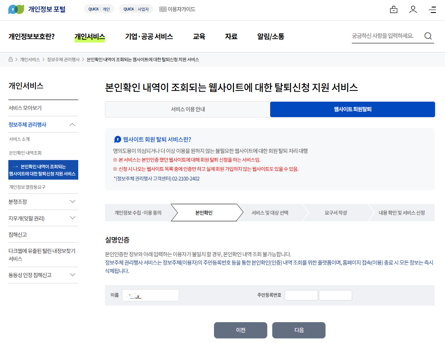445x343 pixels.
Task: Click the home icon in the breadcrumb
Action: coord(10,59)
